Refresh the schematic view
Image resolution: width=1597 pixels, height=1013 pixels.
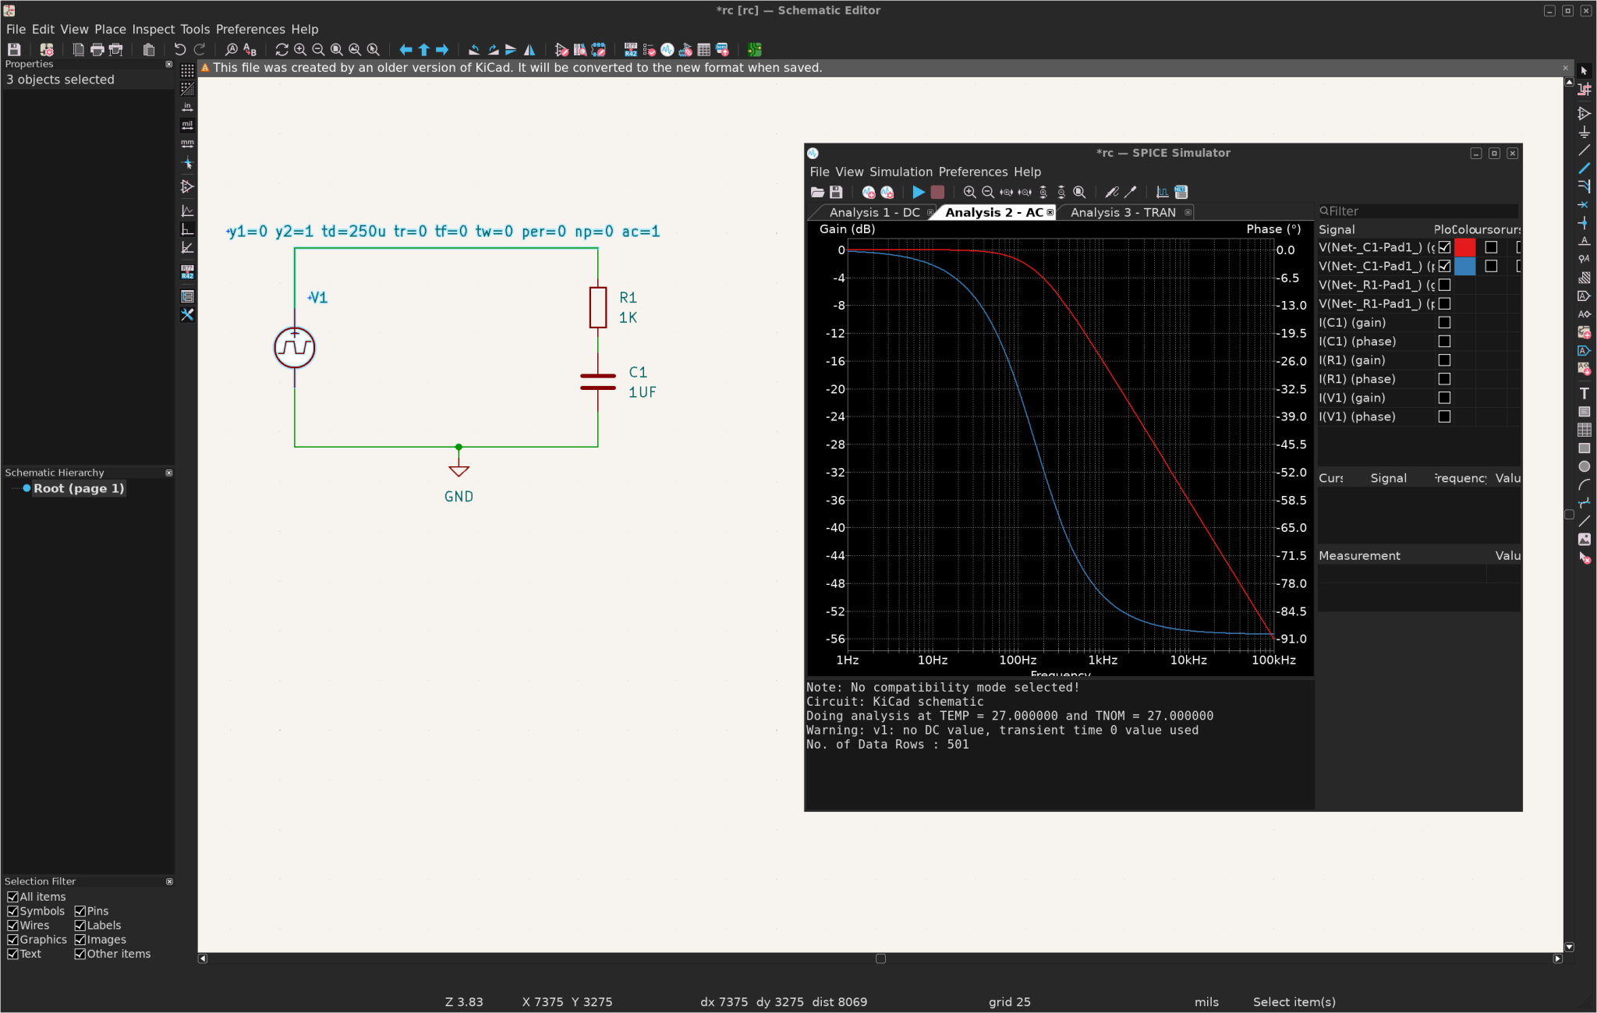click(282, 49)
